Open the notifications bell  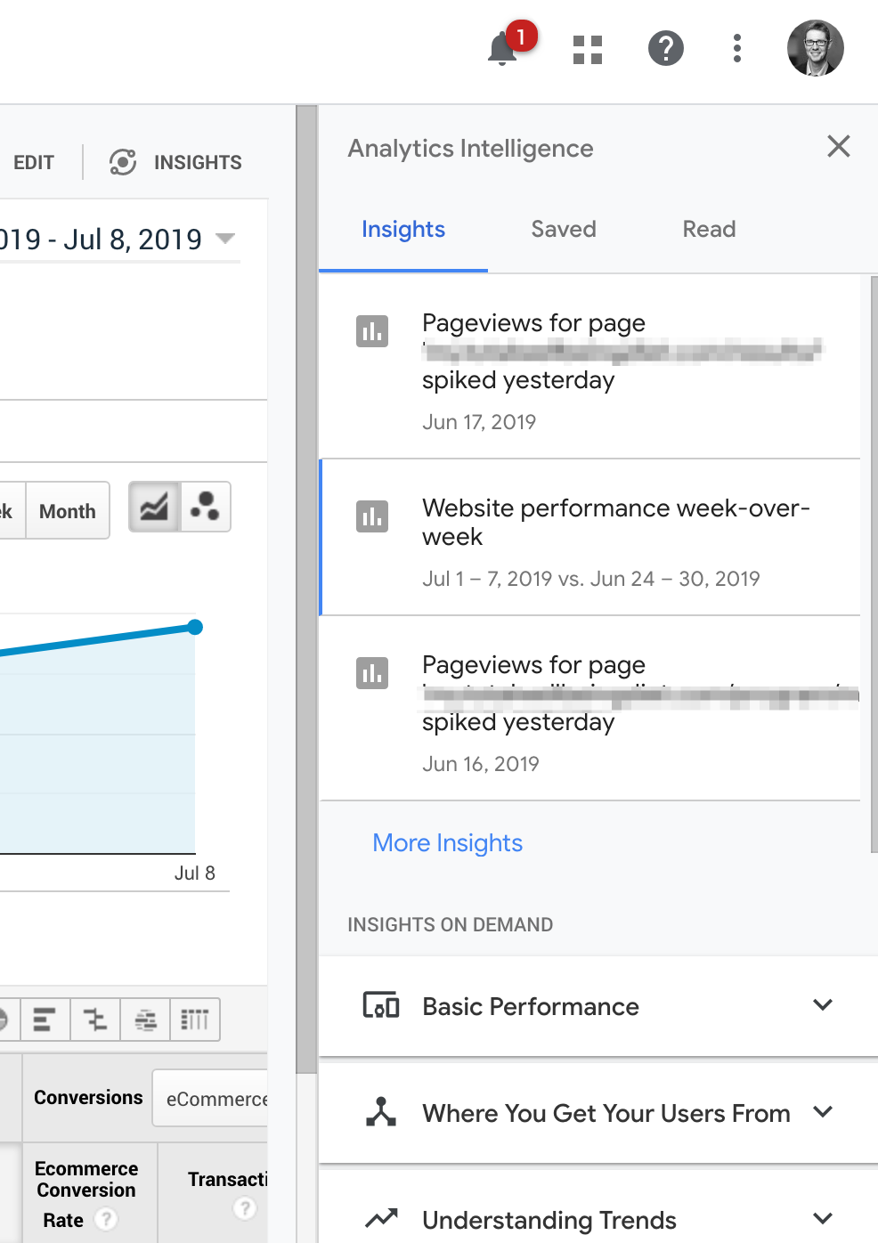503,49
